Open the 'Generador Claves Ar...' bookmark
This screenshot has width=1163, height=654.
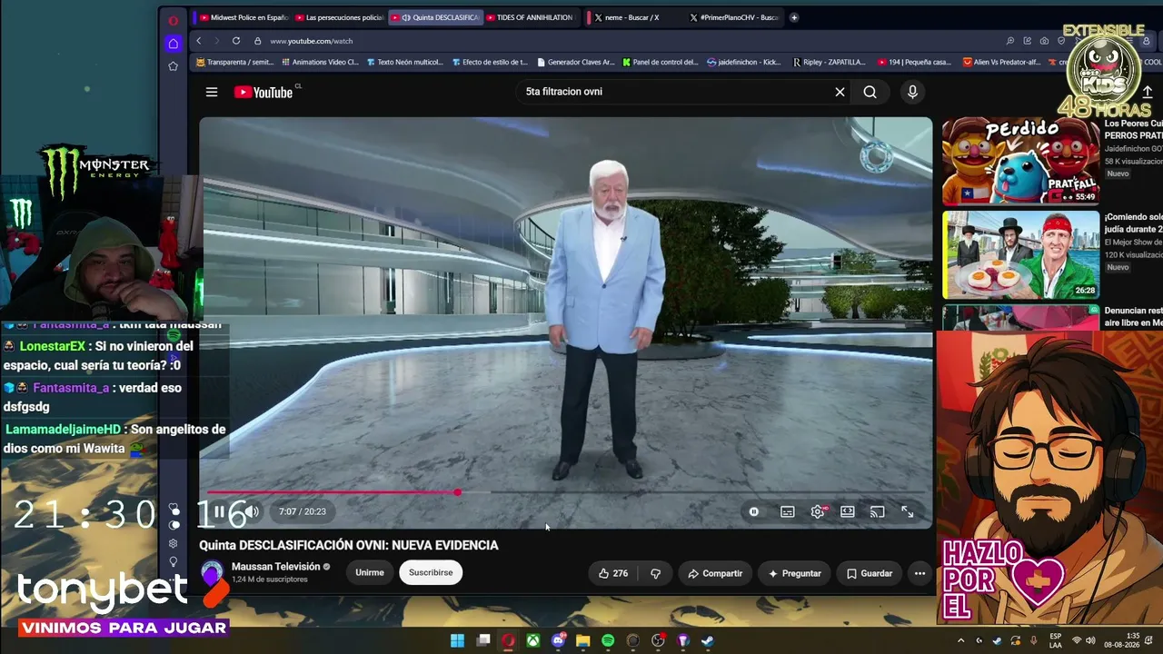(576, 63)
